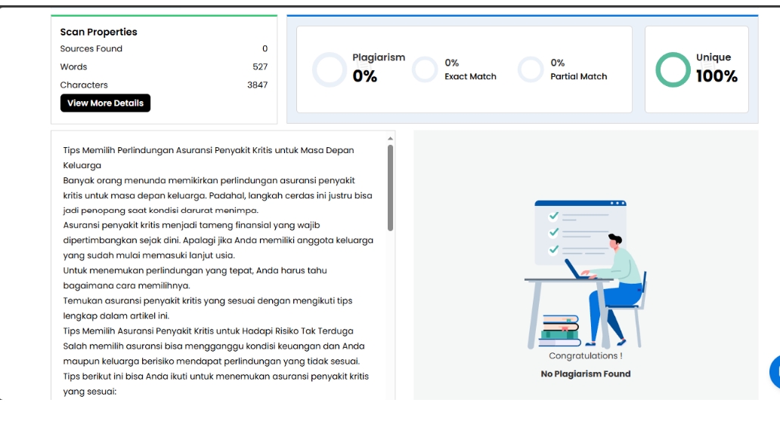Screen dimensions: 780x424
Task: Click the green Unique 100% ring
Action: pos(672,69)
